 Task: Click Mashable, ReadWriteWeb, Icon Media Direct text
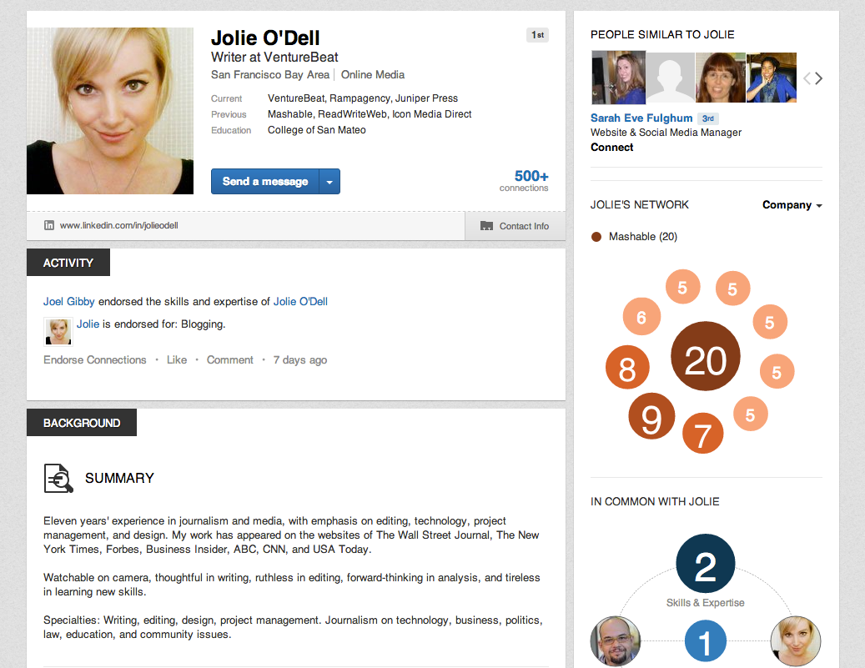[370, 114]
